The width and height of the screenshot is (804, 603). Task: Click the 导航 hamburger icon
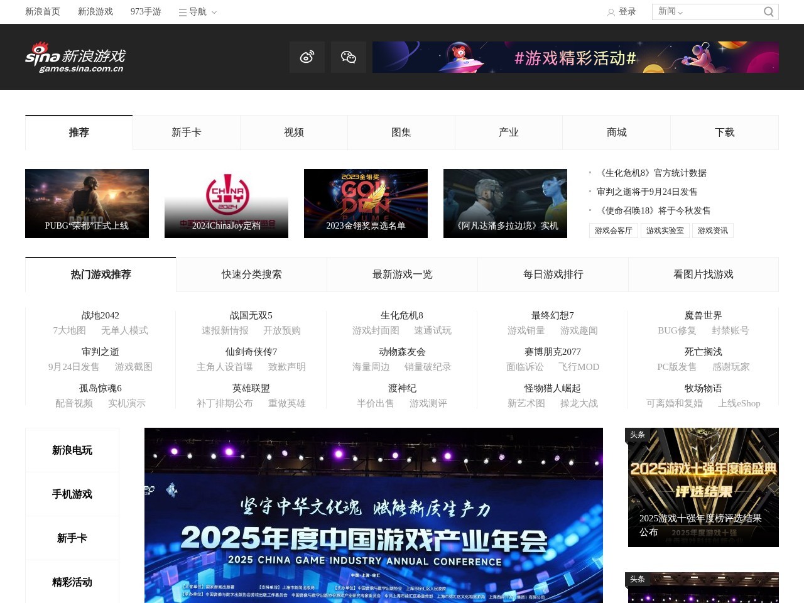[x=182, y=11]
